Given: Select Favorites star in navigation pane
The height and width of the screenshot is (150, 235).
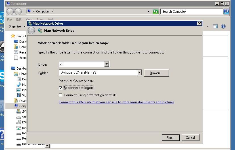Looking at the screenshot, I should pyautogui.click(x=13, y=36).
